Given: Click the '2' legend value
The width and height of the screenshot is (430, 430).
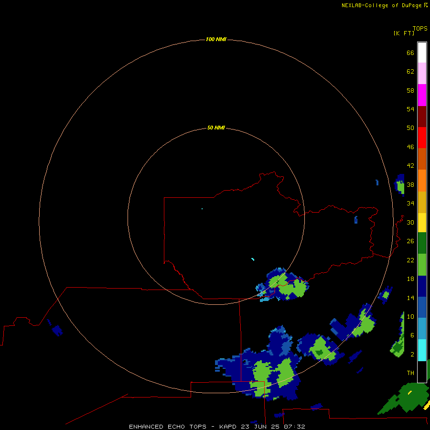Looking at the screenshot, I should coord(412,355).
